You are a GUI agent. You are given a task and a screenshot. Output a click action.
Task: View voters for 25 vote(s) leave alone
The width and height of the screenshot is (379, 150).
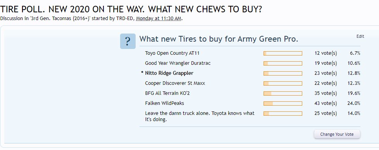click(326, 113)
